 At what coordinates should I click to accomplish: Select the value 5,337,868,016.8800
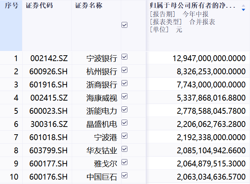(211, 98)
